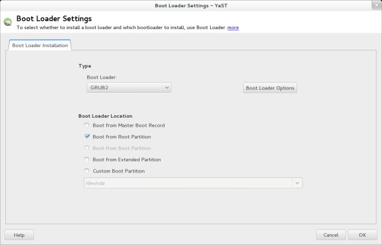The height and width of the screenshot is (245, 382).
Task: Click the YaST boot loader icon
Action: (8, 23)
